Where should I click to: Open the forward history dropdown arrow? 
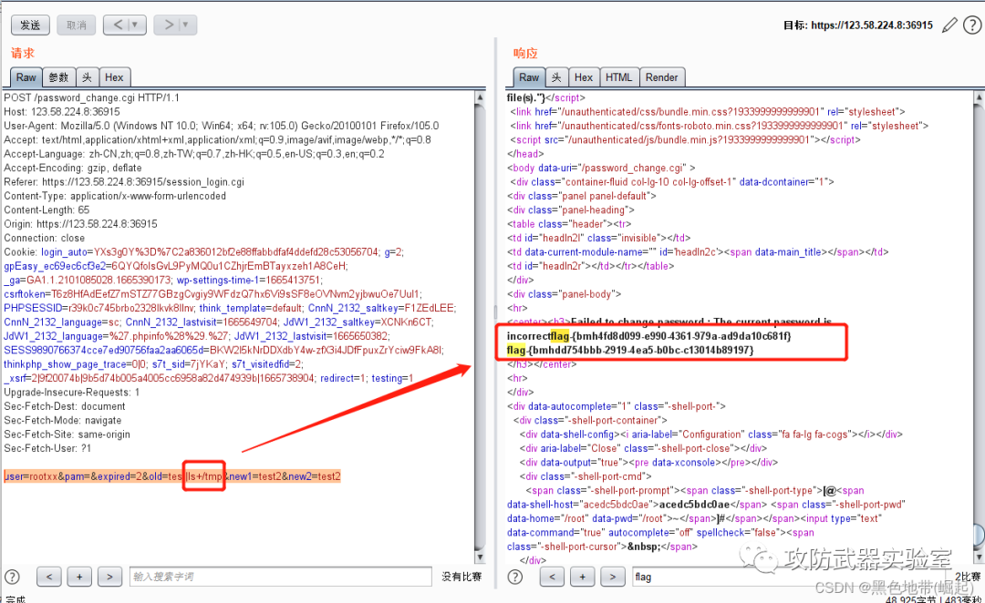[187, 25]
